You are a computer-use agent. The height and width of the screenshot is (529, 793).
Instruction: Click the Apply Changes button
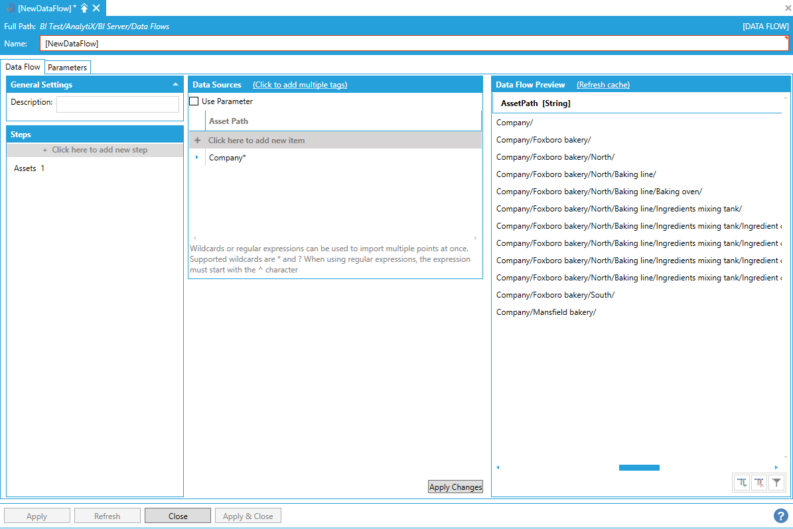click(455, 487)
